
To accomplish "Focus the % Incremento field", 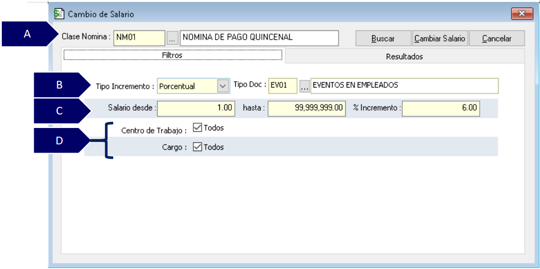I will tap(441, 108).
